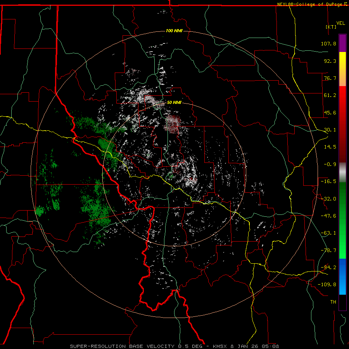This screenshot has width=349, height=349.
Task: Click the 50 NMI range ring label
Action: coord(174,103)
